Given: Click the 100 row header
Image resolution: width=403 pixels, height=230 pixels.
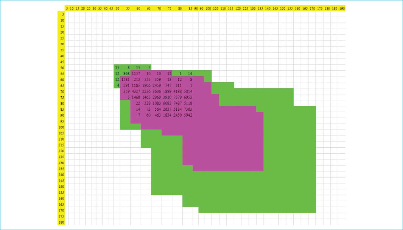Looking at the screenshot, I should point(62,127).
